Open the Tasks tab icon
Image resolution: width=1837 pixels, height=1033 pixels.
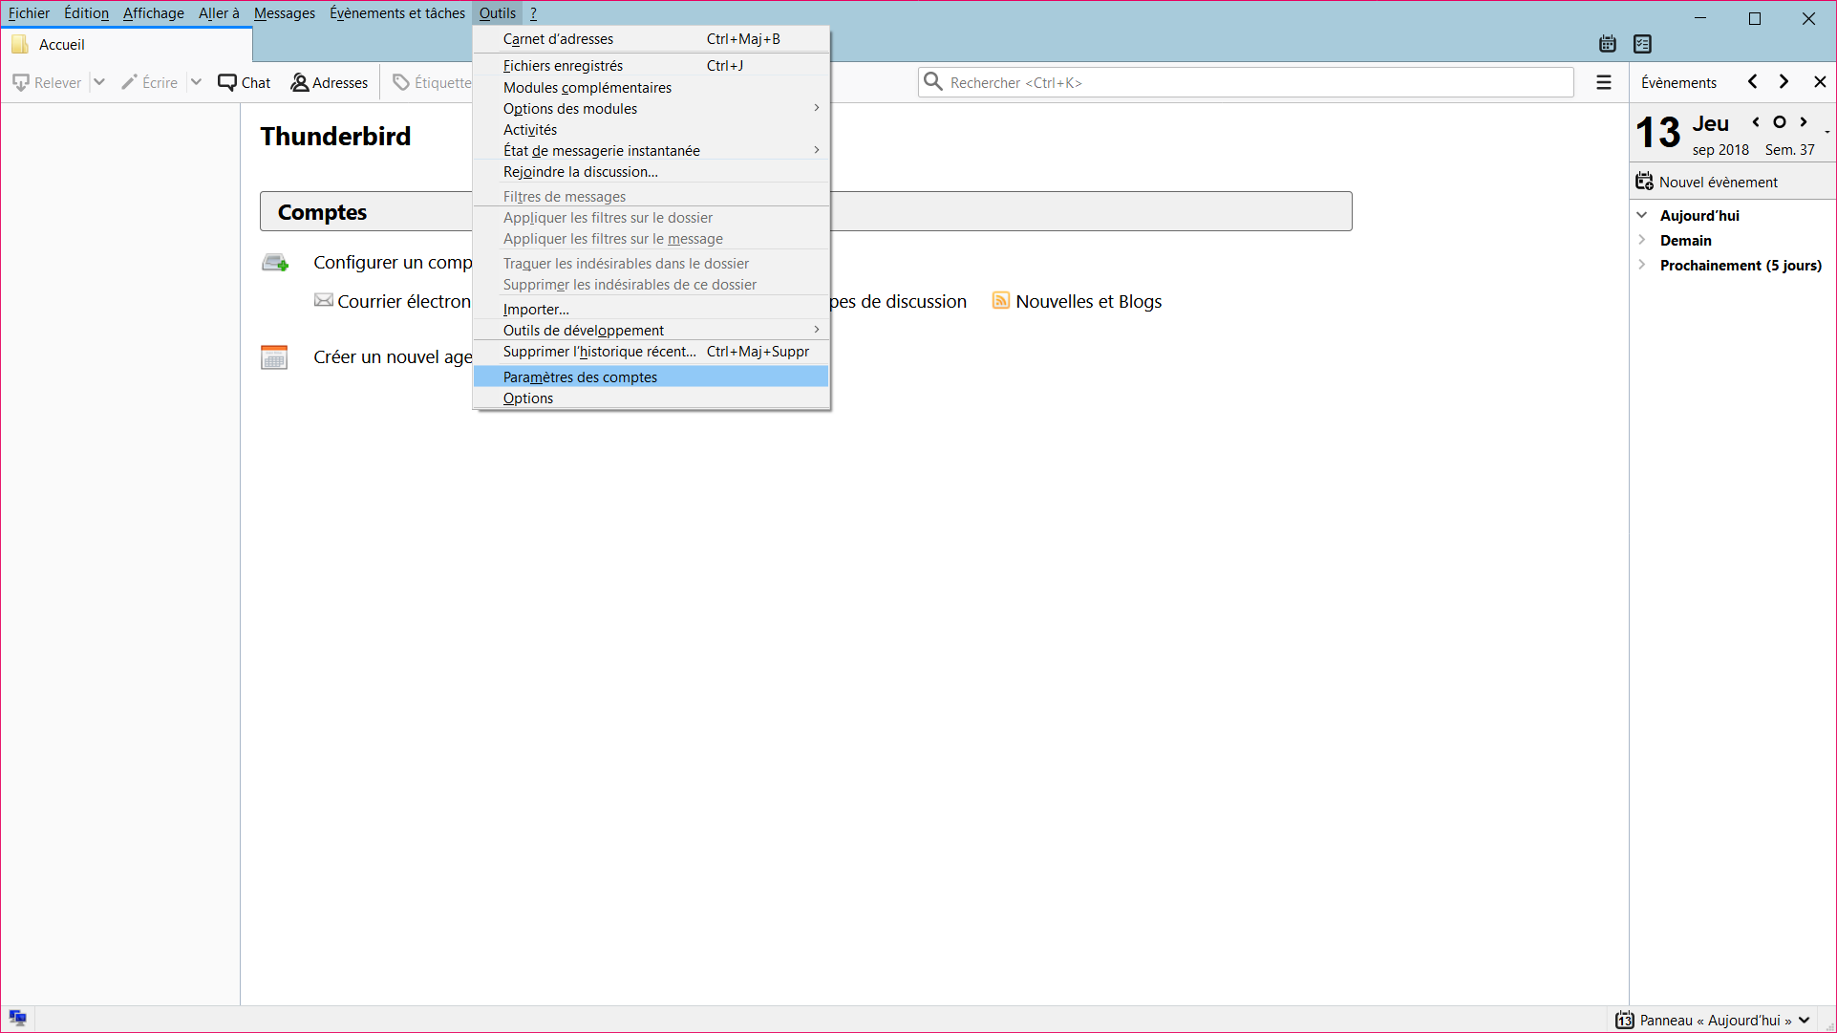pyautogui.click(x=1643, y=44)
